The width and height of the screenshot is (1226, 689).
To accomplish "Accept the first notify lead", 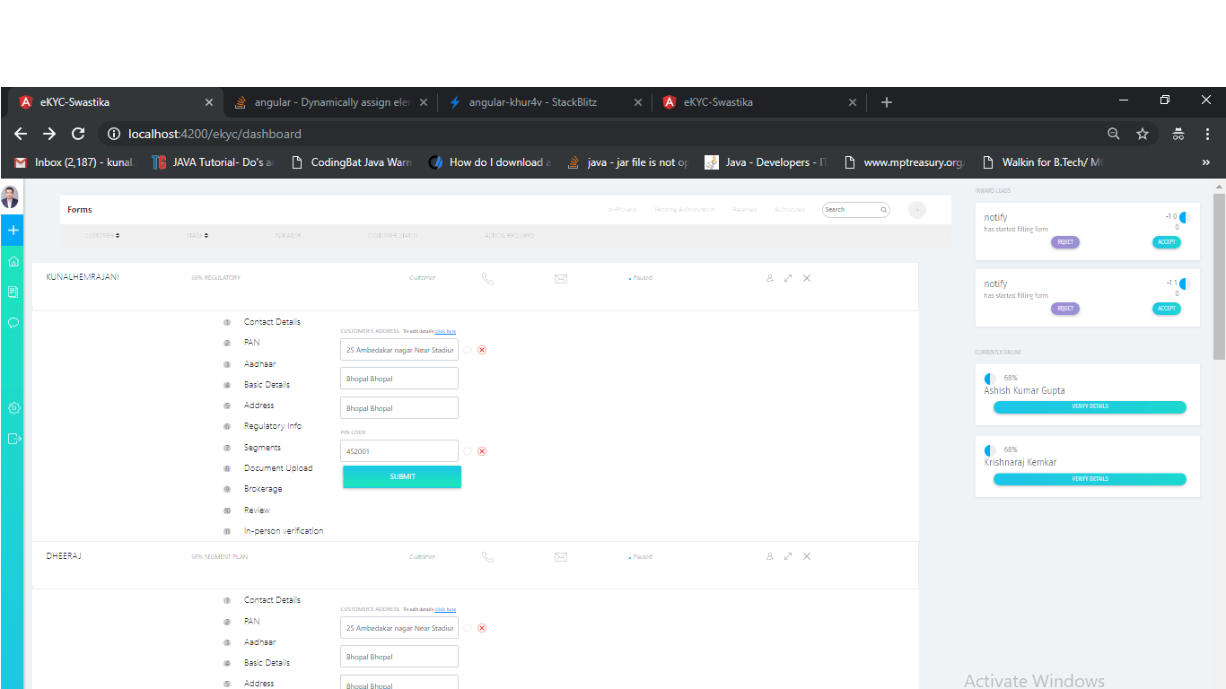I will point(1167,242).
